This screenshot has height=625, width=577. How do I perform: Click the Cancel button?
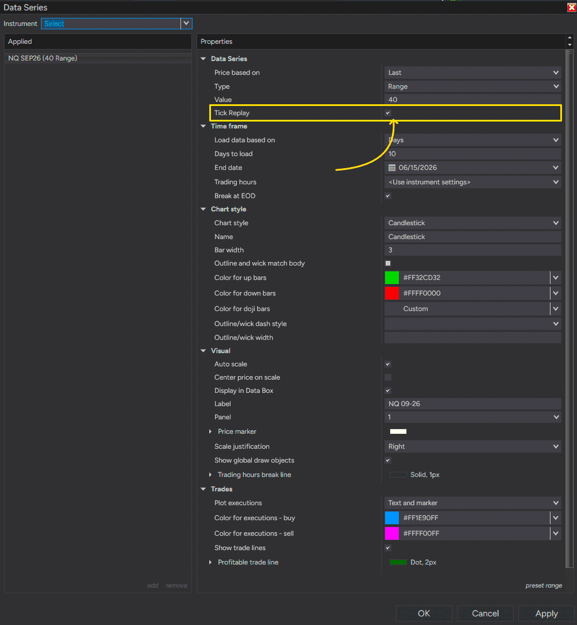(485, 613)
